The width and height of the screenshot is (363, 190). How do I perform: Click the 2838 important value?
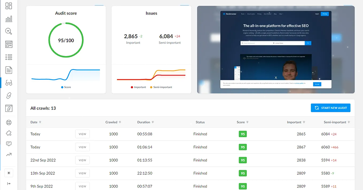pyautogui.click(x=301, y=160)
